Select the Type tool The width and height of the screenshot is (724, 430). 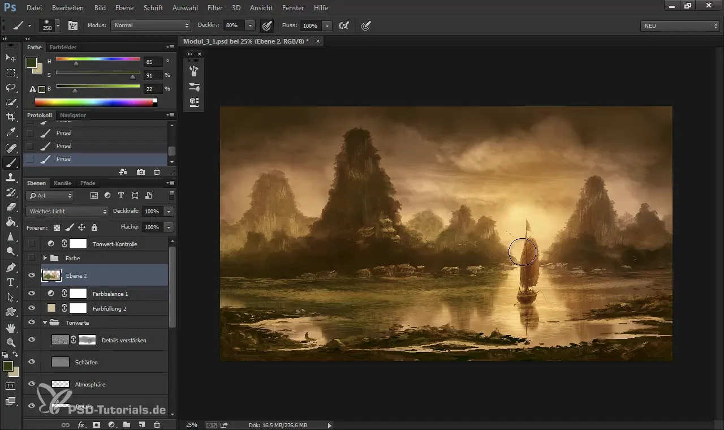coord(10,282)
